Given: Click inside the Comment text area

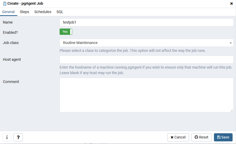Looking at the screenshot, I should click(146, 95).
